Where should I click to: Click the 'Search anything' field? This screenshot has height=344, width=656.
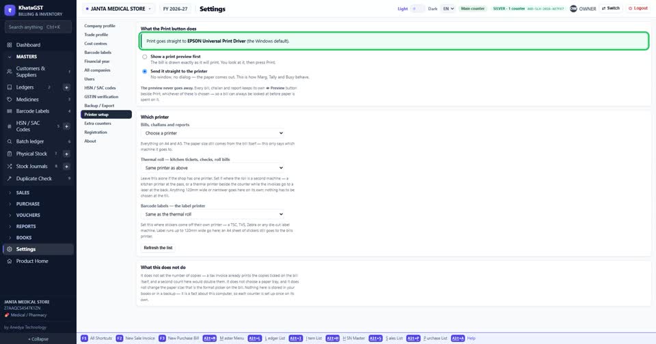pyautogui.click(x=38, y=27)
